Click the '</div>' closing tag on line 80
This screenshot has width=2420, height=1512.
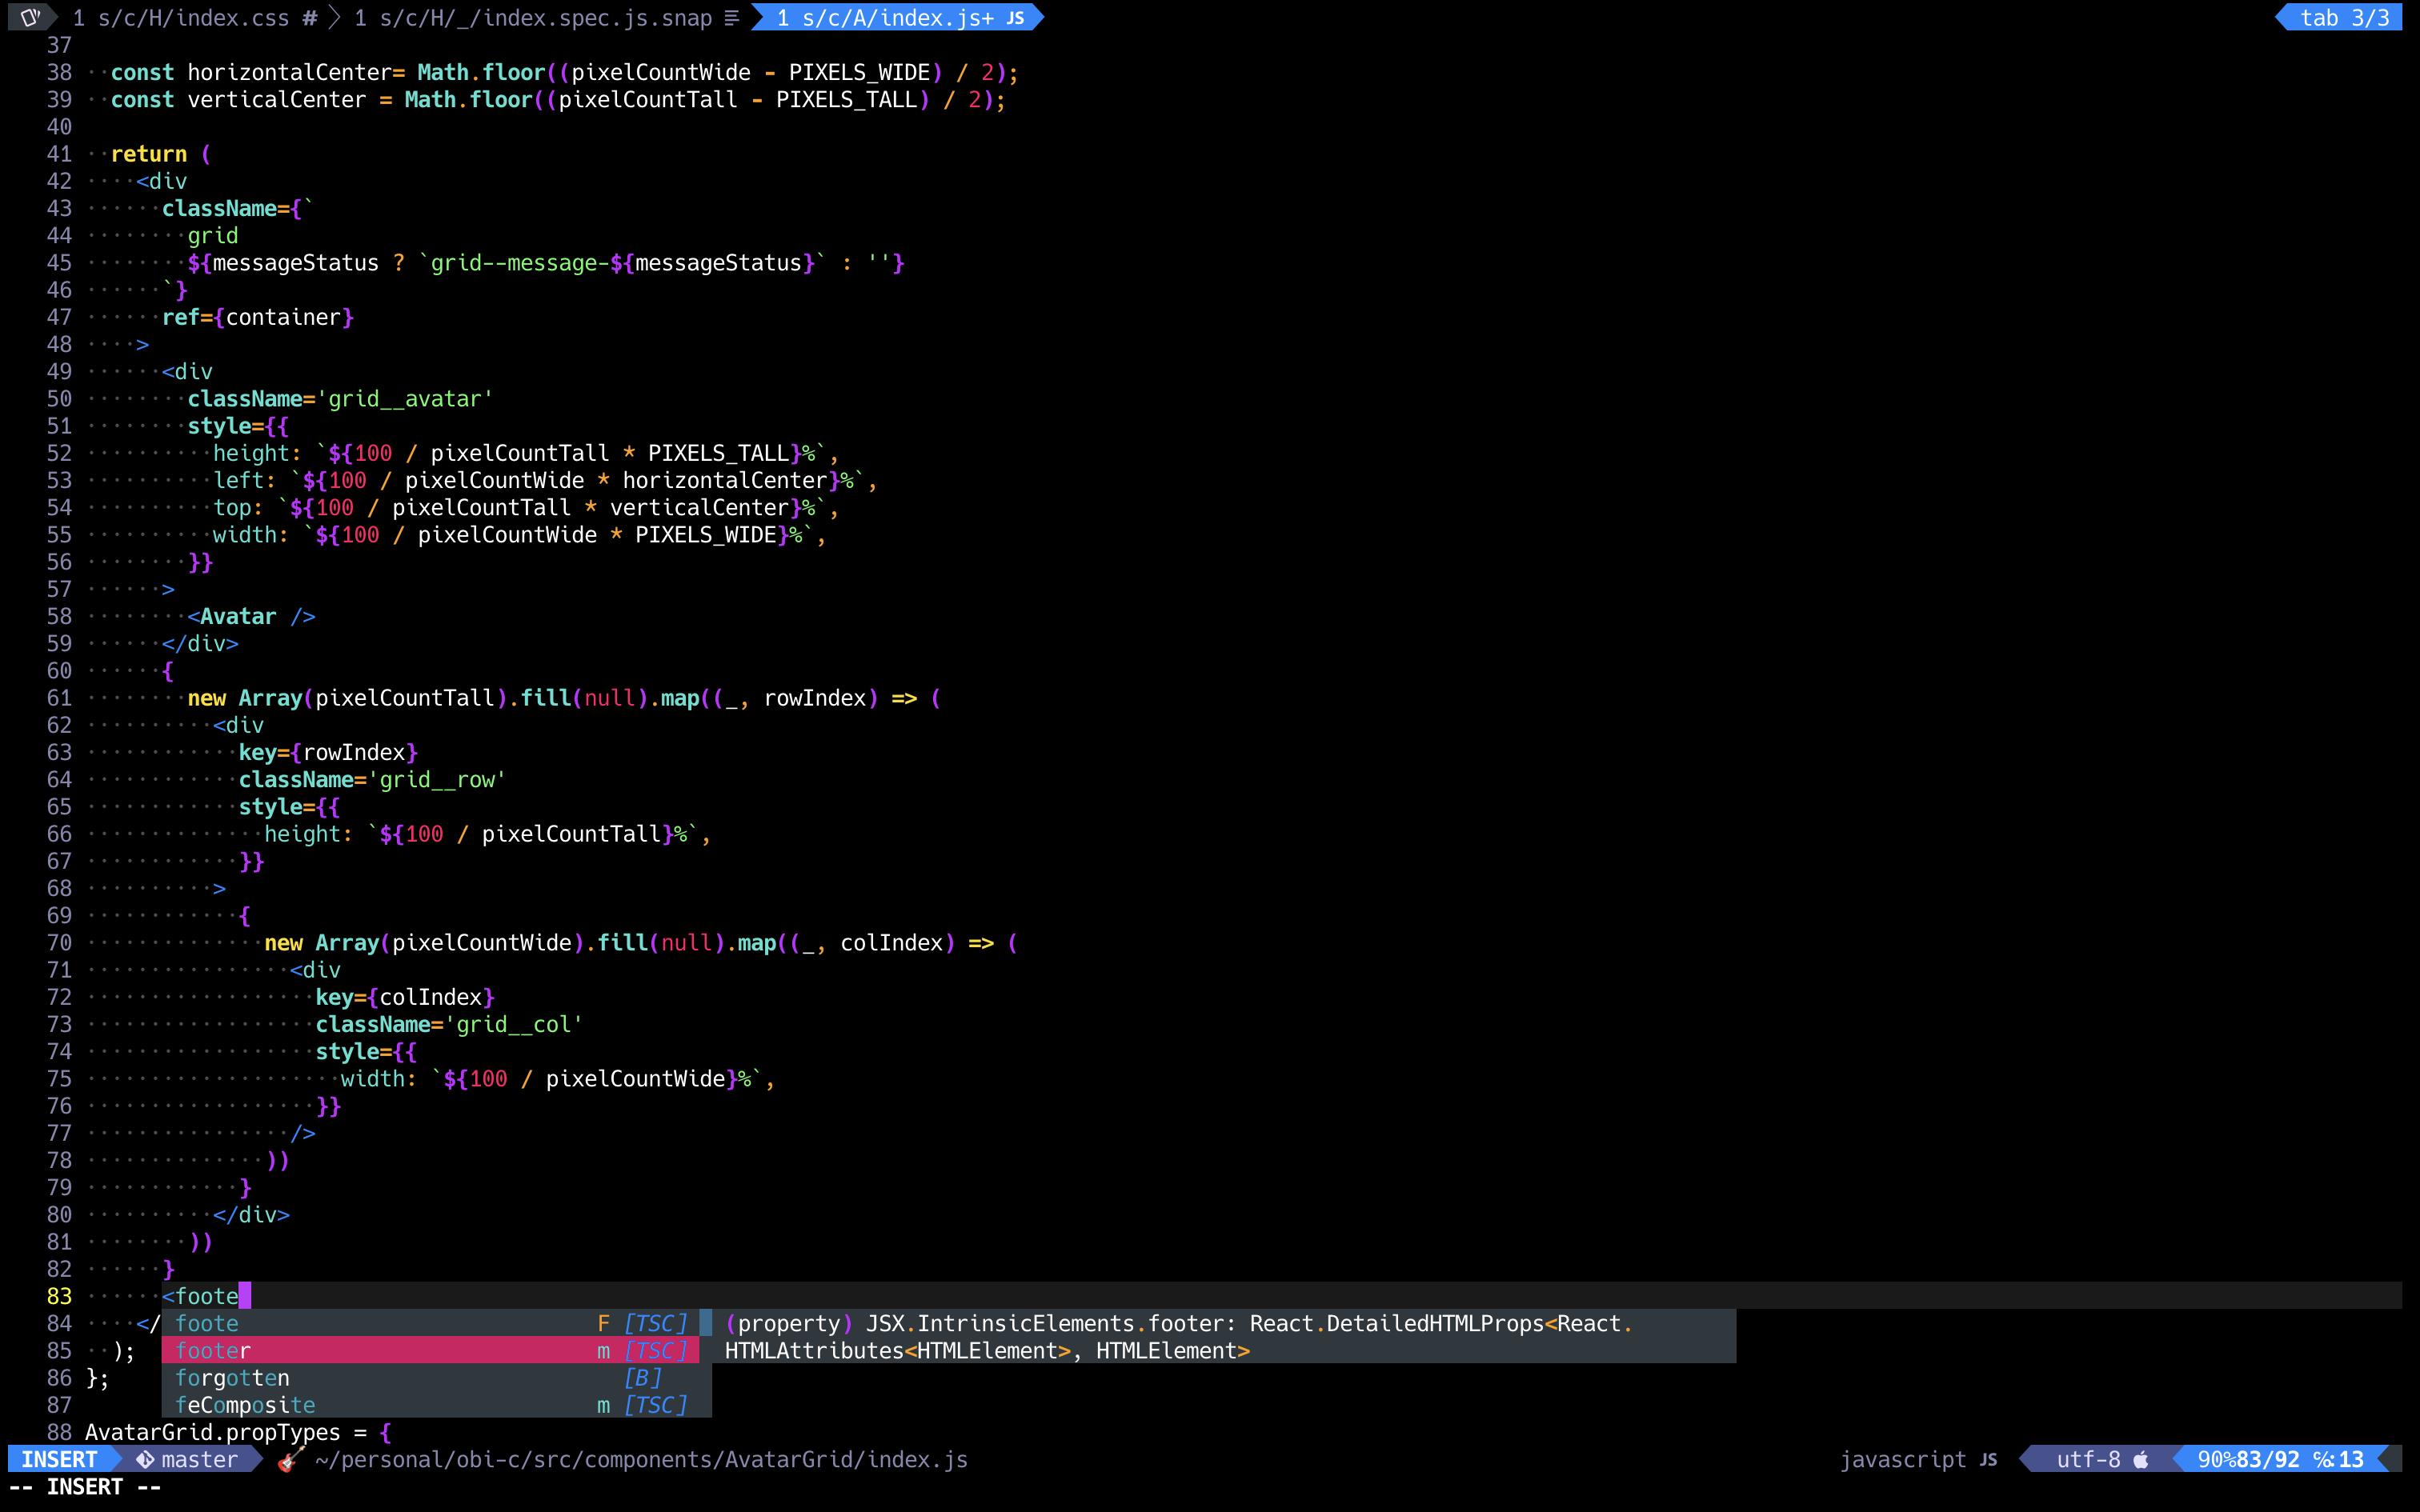coord(251,1214)
